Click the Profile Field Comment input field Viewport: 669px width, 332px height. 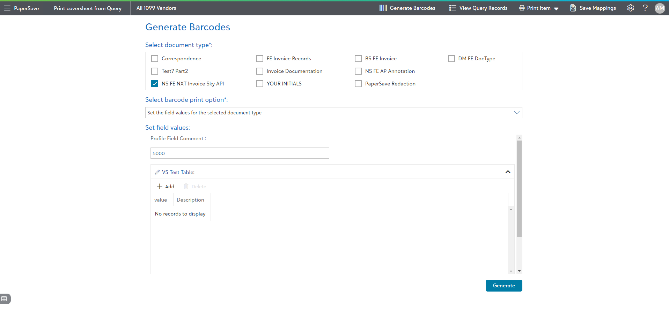pos(240,153)
